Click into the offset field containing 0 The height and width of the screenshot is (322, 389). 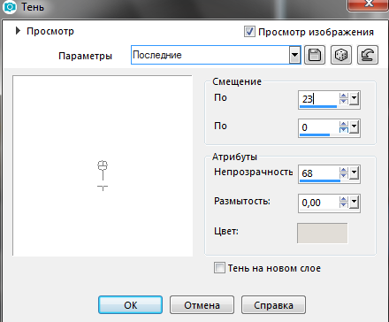319,127
